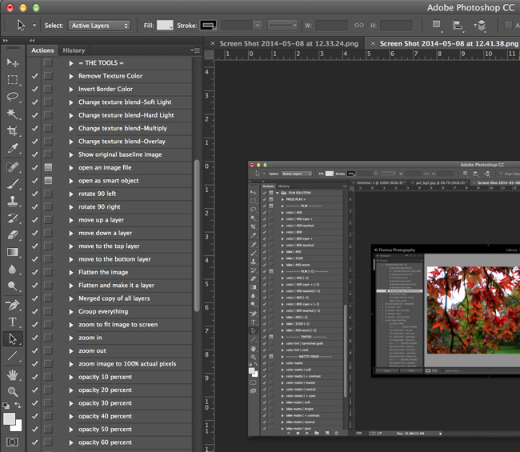
Task: Select the Lasso tool
Action: point(13,97)
